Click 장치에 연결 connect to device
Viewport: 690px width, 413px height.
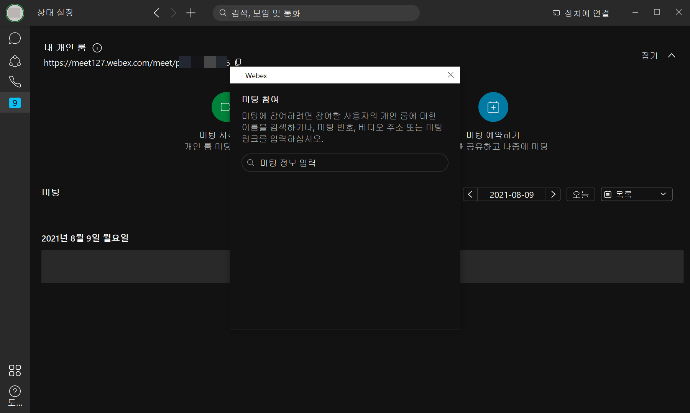point(581,13)
